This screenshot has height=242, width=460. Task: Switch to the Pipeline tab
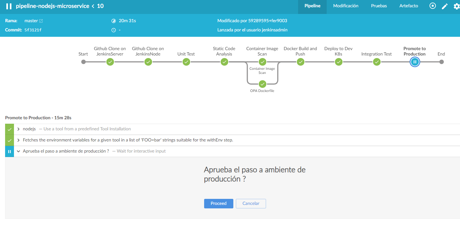[312, 6]
